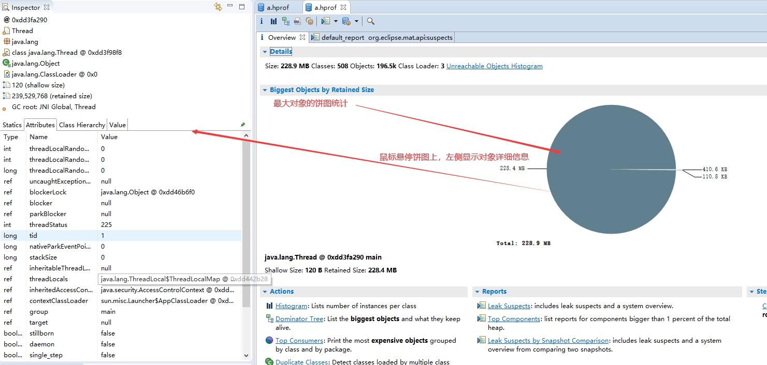This screenshot has height=365, width=767.
Task: Select the Attributes tab
Action: click(x=40, y=125)
